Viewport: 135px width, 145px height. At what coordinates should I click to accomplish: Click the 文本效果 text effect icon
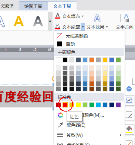tap(97, 18)
